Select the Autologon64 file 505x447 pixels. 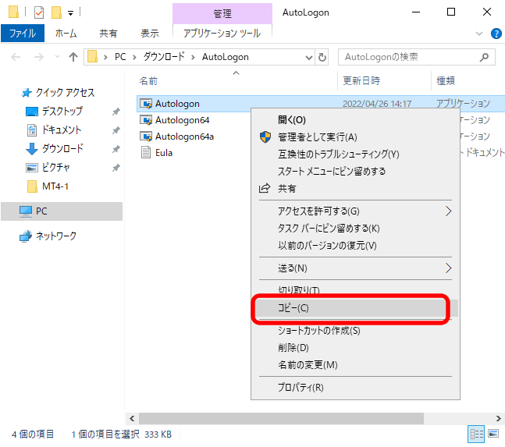tap(182, 120)
